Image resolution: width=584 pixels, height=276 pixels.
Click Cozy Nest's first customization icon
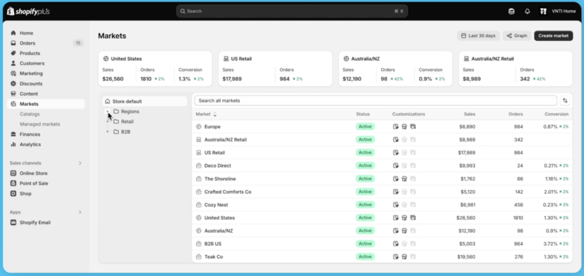(396, 205)
